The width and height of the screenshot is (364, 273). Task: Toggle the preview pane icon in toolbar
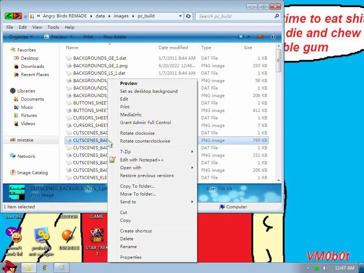(261, 37)
